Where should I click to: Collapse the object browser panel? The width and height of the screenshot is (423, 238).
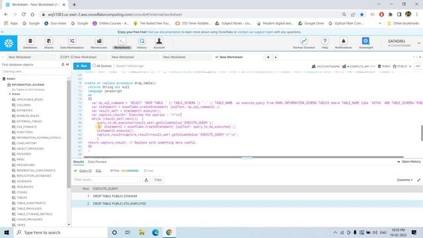(x=67, y=65)
